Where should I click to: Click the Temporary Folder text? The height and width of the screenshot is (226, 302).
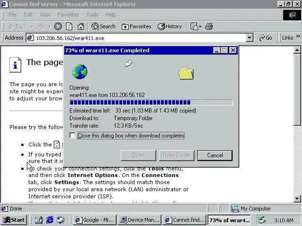[x=133, y=118]
